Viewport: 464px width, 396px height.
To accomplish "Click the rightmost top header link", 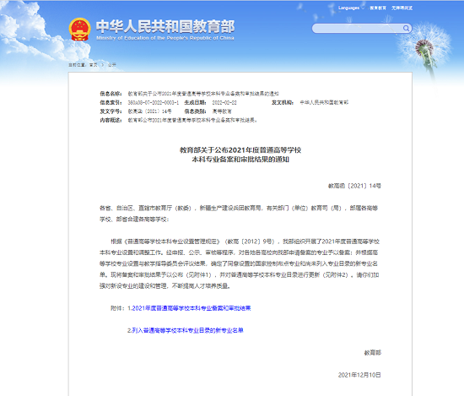I will (x=402, y=8).
